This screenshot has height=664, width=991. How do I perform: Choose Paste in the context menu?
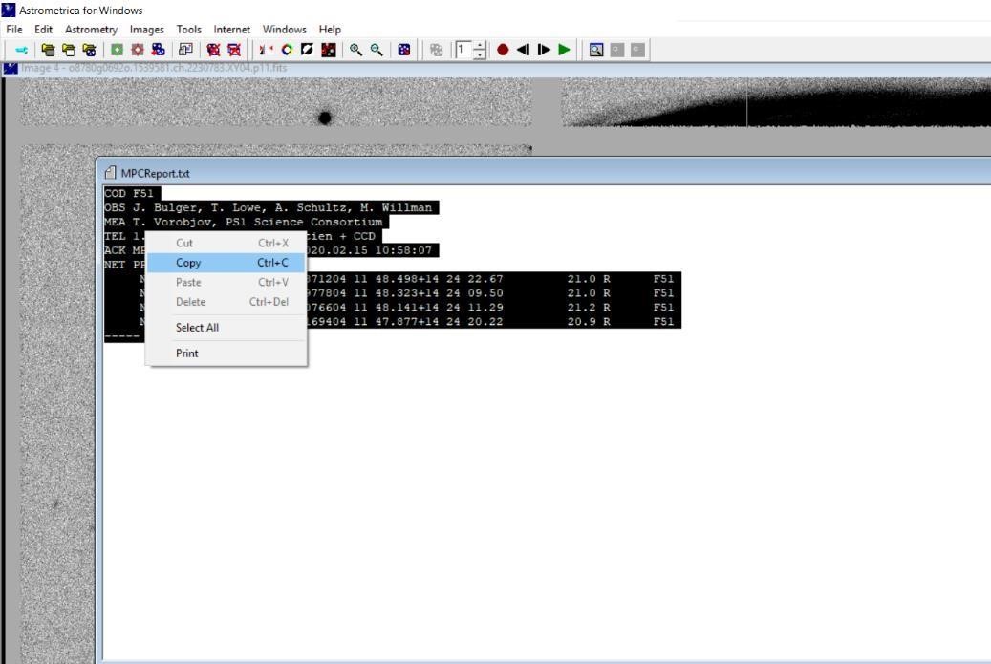coord(226,283)
